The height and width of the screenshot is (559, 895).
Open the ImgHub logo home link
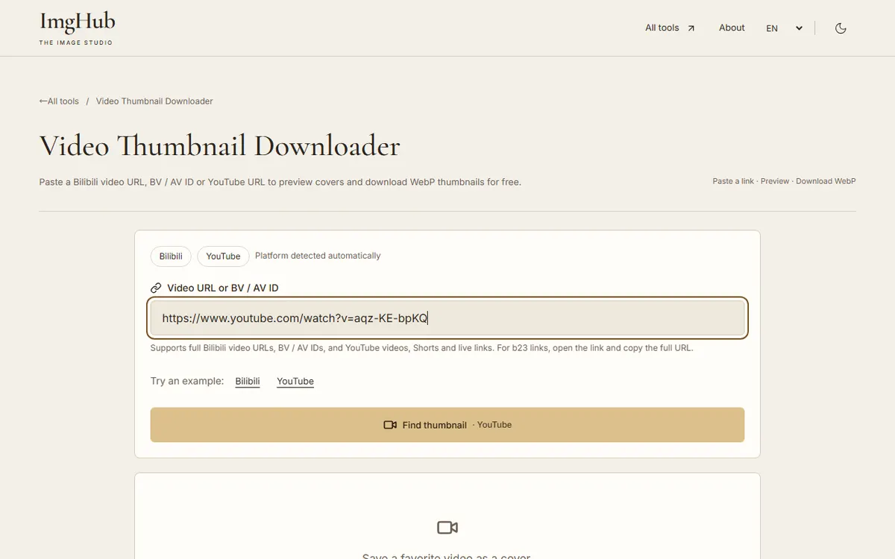[x=77, y=28]
